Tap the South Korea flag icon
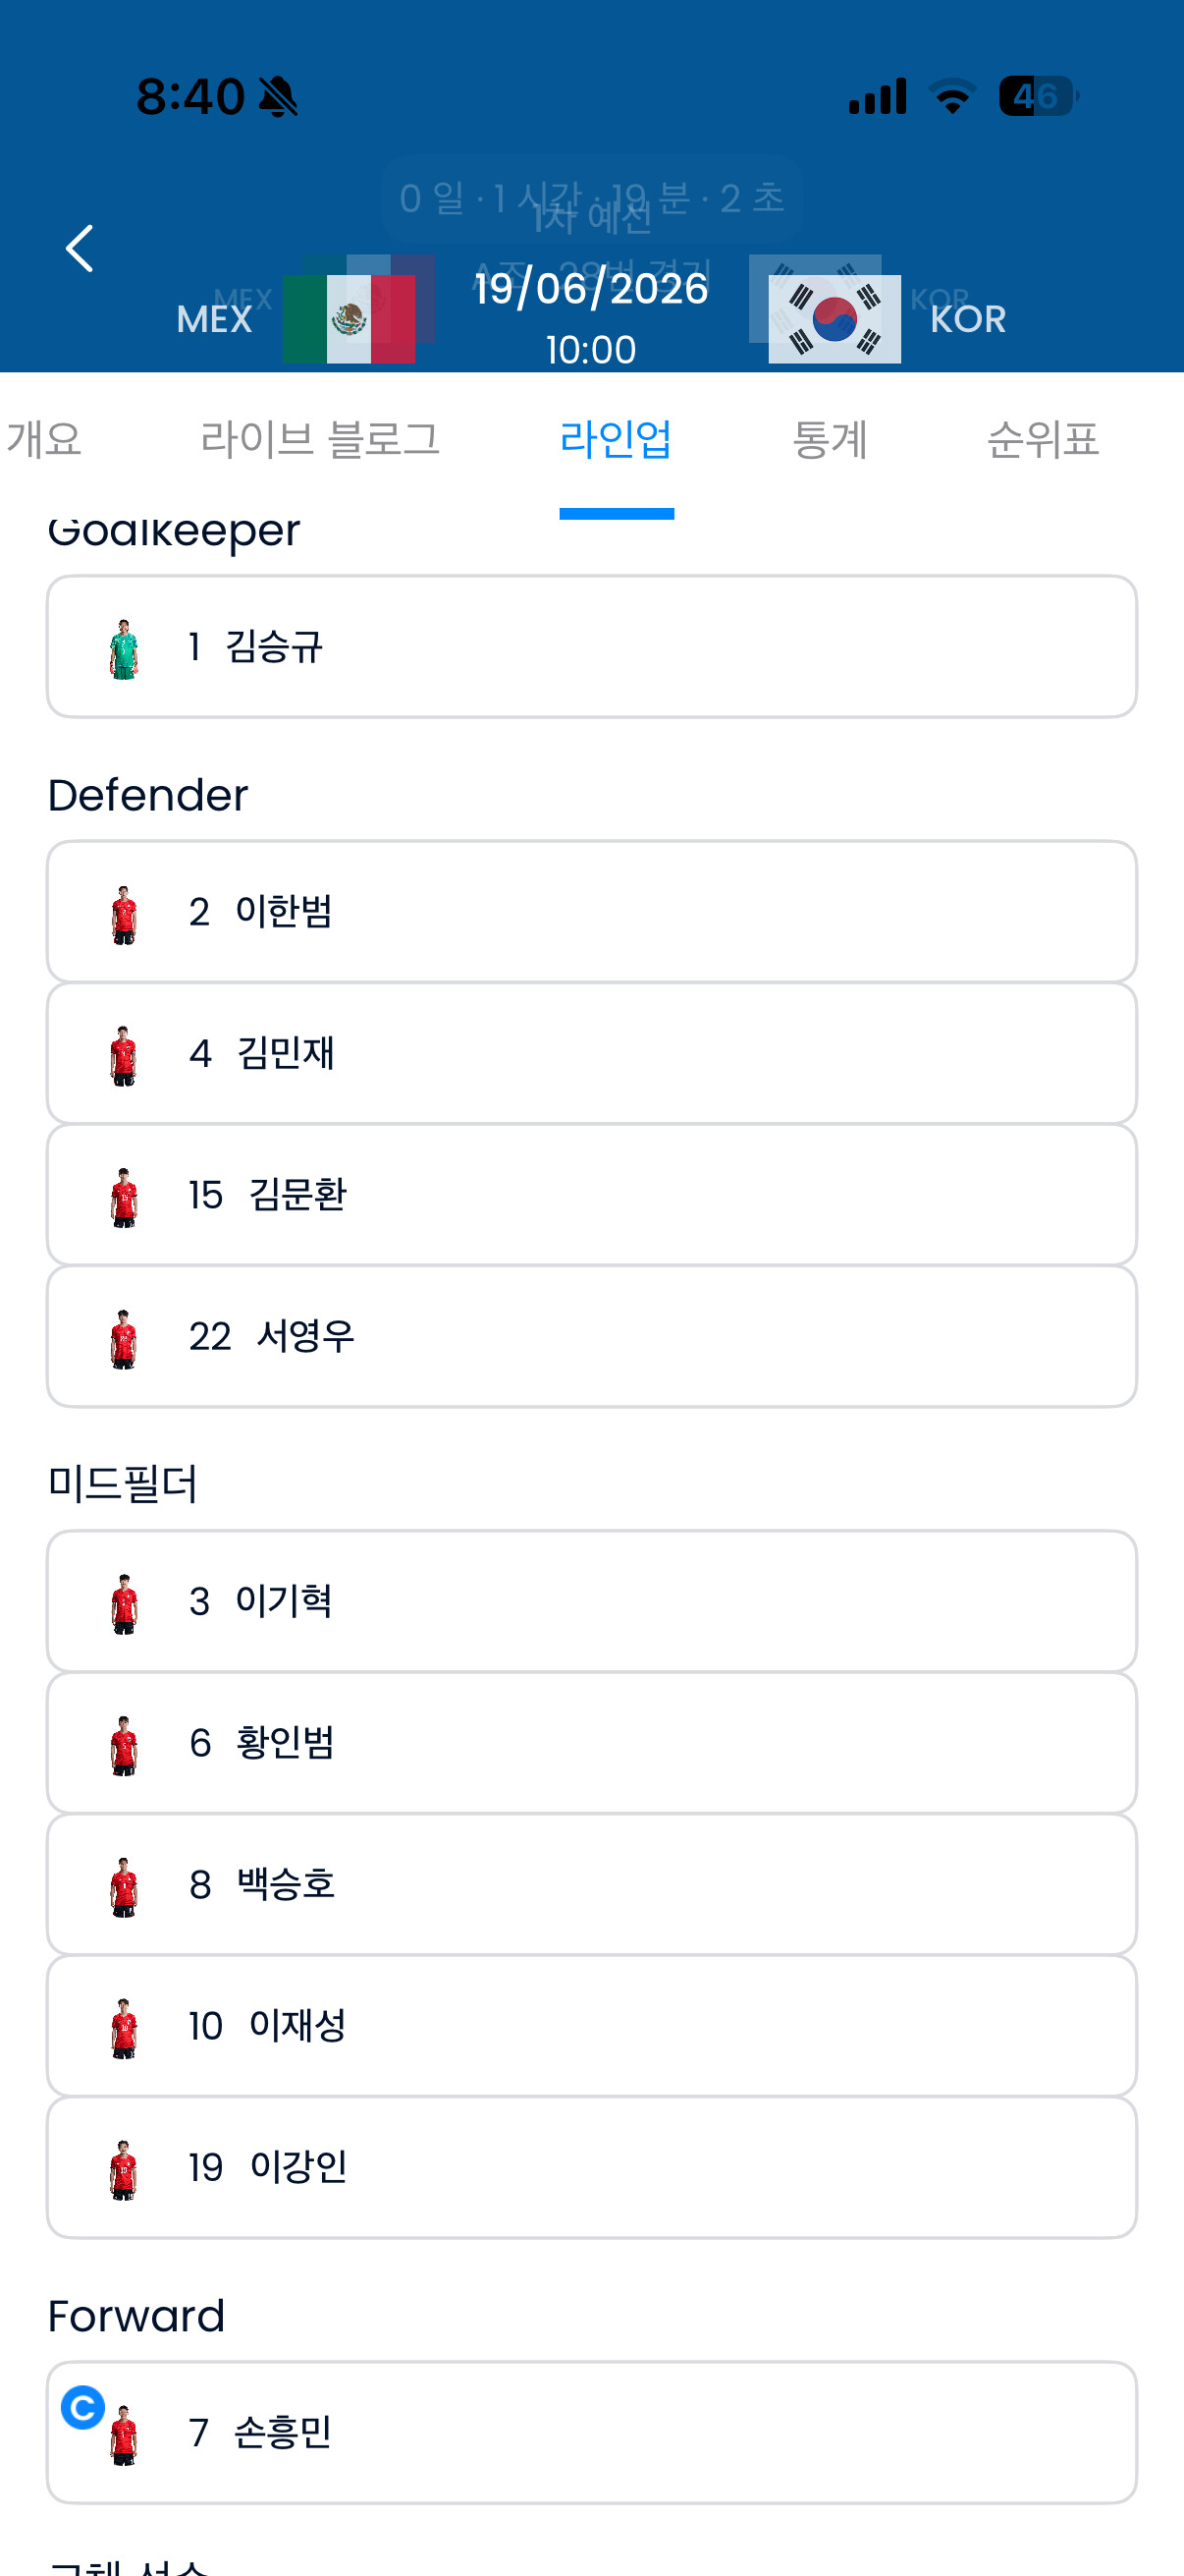Image resolution: width=1184 pixels, height=2576 pixels. point(834,319)
